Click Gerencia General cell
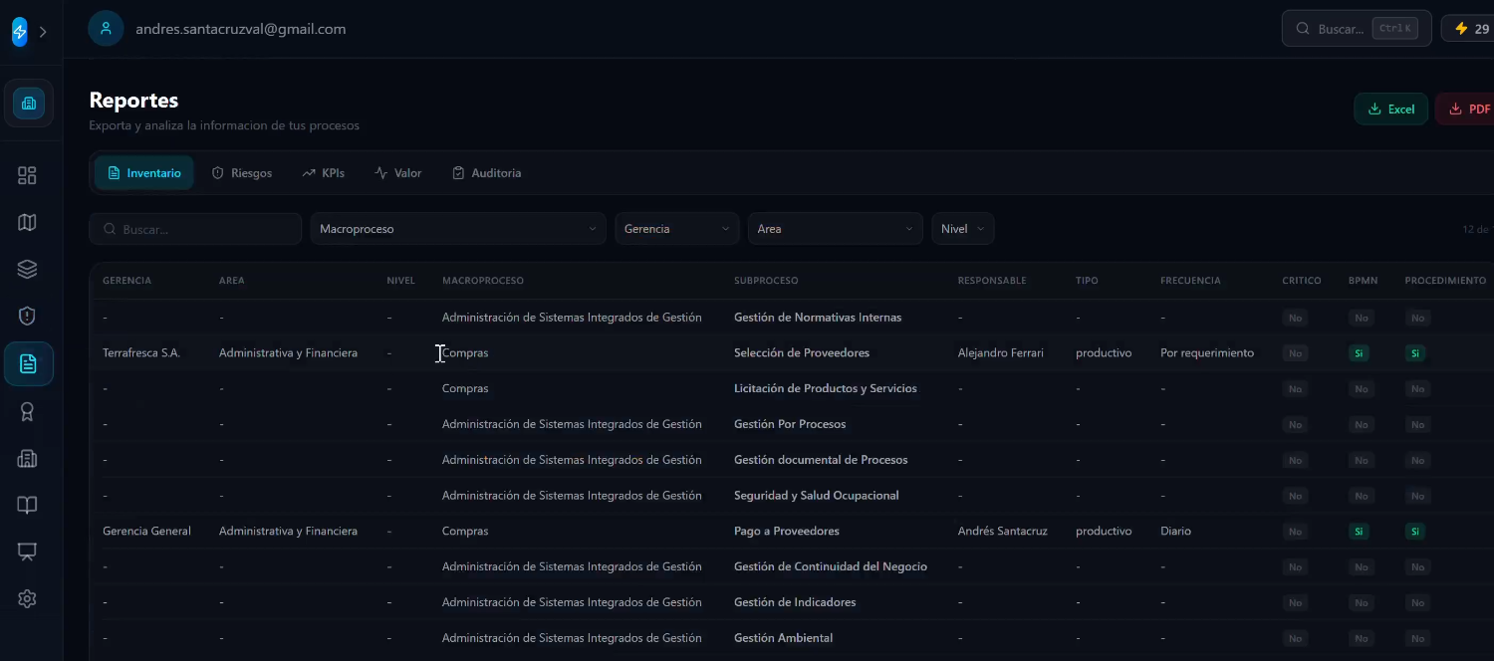The height and width of the screenshot is (661, 1494). click(146, 532)
